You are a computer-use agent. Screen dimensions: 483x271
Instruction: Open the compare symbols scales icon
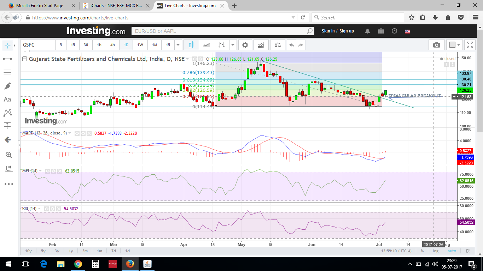[x=277, y=45]
